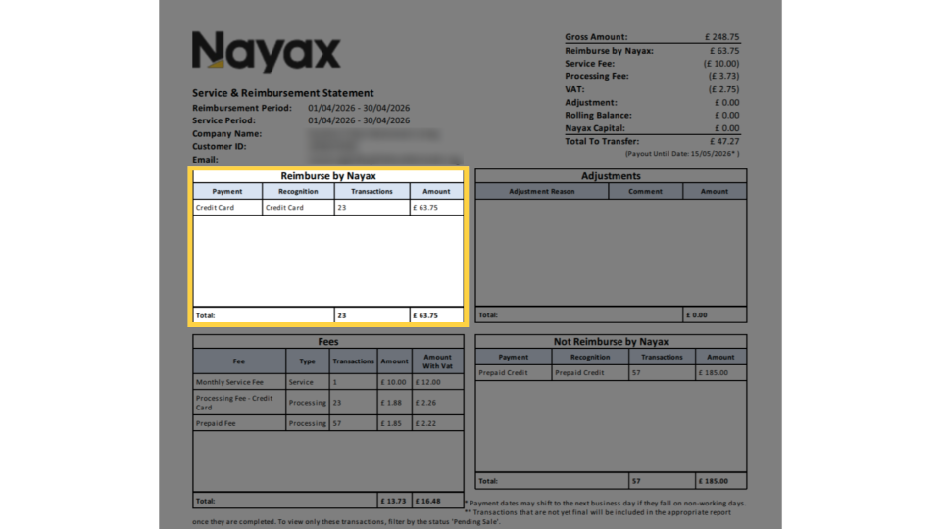Click the Transactions header in Reimburse by Nayax table
The height and width of the screenshot is (529, 941).
371,191
